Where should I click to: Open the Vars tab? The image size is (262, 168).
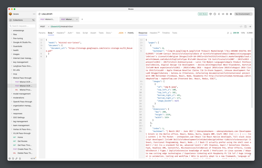(x=78, y=33)
